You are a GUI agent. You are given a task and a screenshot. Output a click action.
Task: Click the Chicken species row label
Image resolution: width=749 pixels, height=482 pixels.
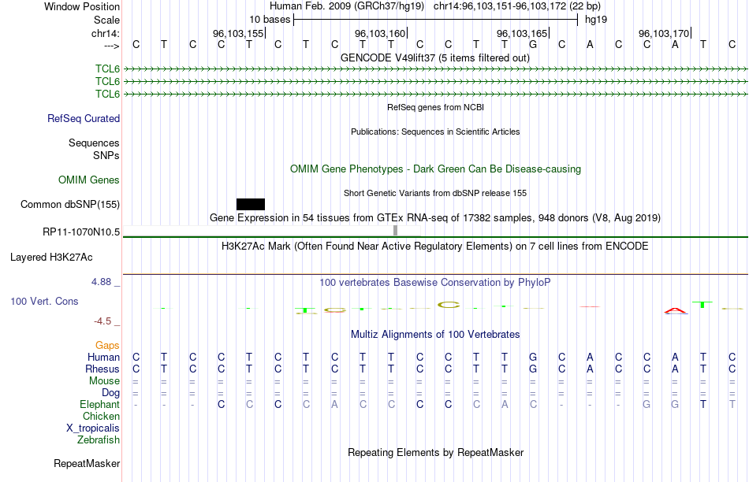(101, 416)
